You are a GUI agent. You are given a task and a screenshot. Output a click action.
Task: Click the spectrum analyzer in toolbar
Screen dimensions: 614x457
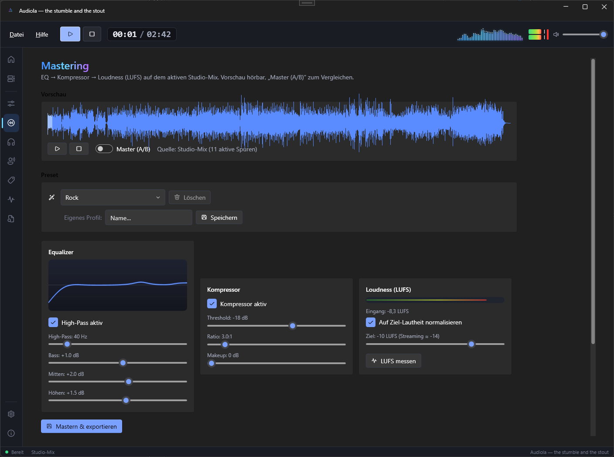(490, 34)
